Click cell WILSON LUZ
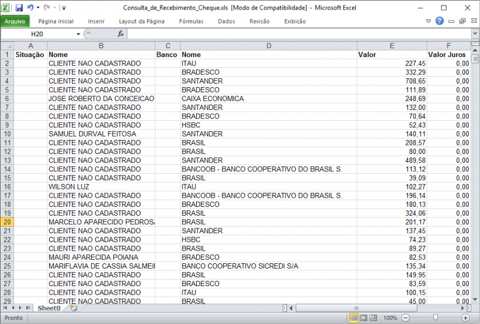 pos(101,186)
